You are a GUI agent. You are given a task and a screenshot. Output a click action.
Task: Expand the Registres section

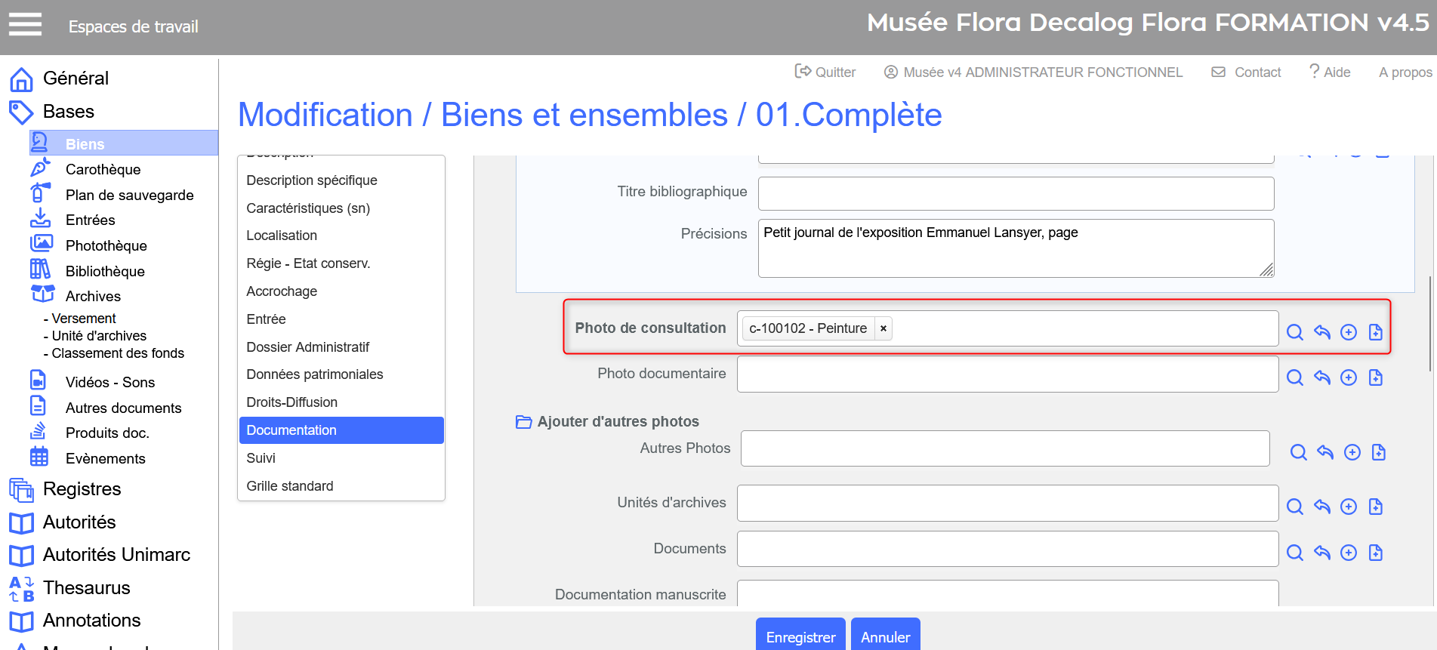click(82, 488)
